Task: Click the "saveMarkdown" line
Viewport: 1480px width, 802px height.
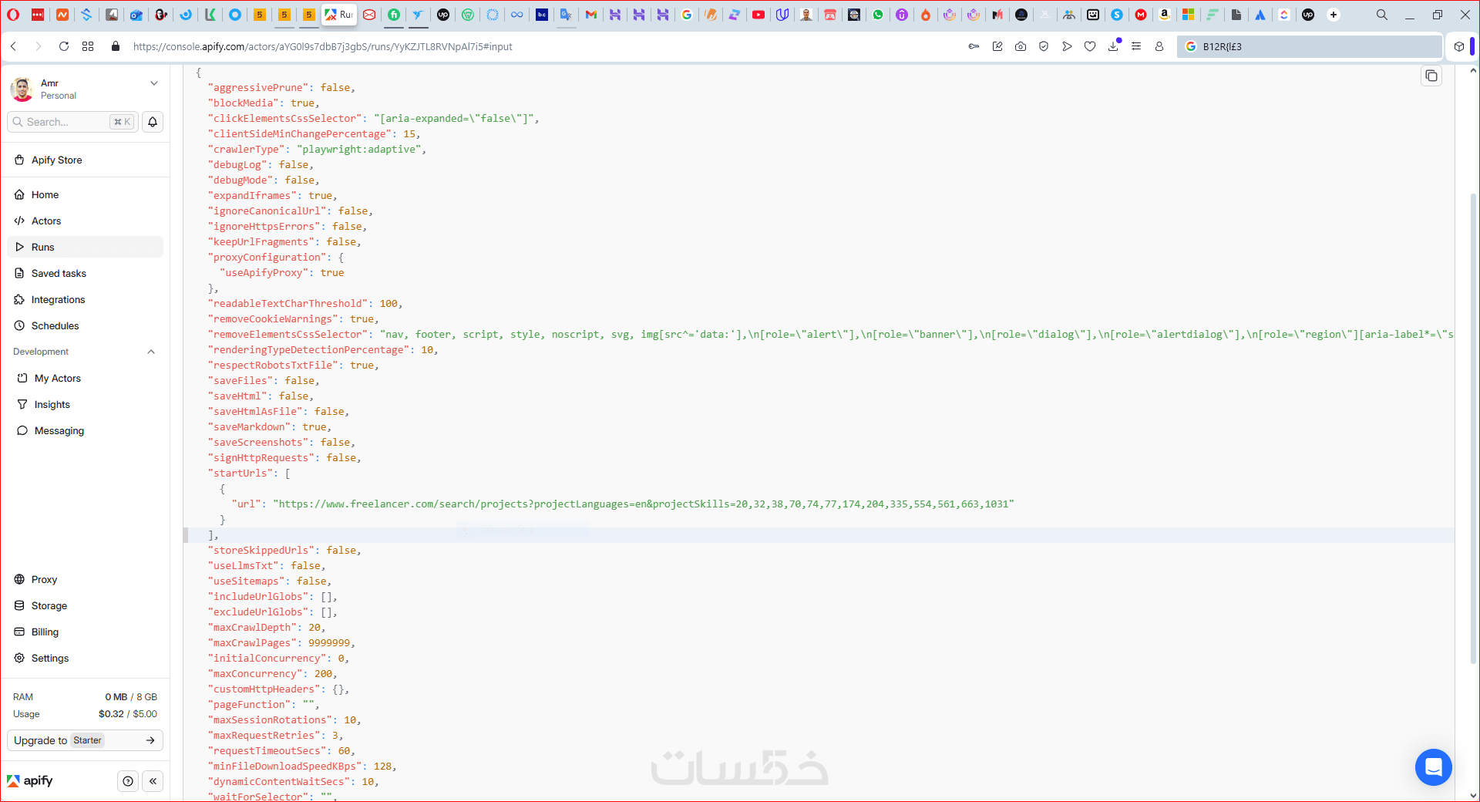Action: 270,427
